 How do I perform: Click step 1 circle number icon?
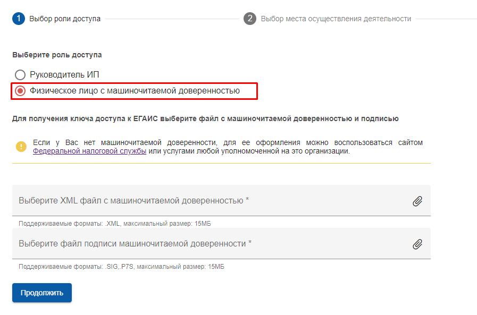point(19,19)
